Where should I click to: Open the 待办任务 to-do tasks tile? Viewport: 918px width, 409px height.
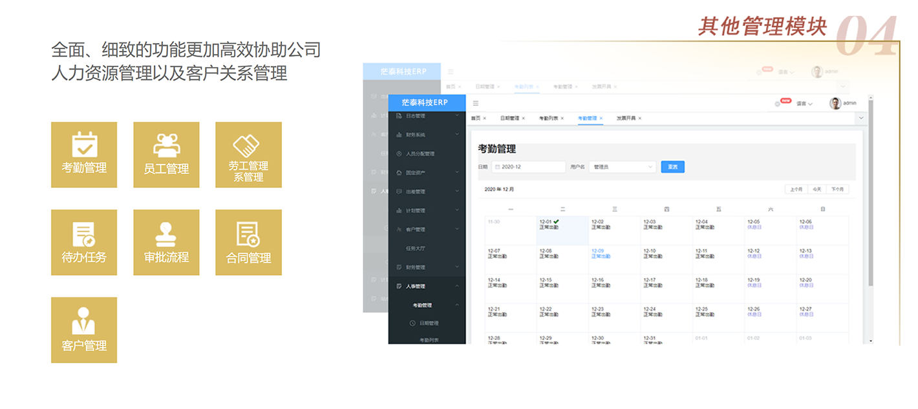pos(84,243)
